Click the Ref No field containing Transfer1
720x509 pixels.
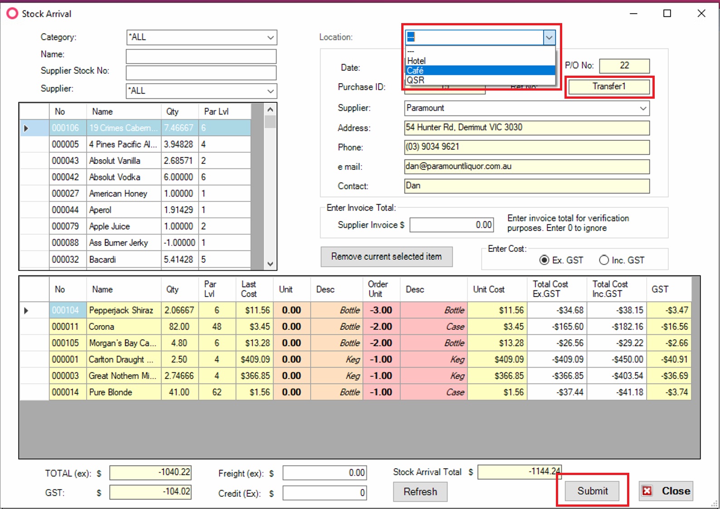click(x=608, y=86)
